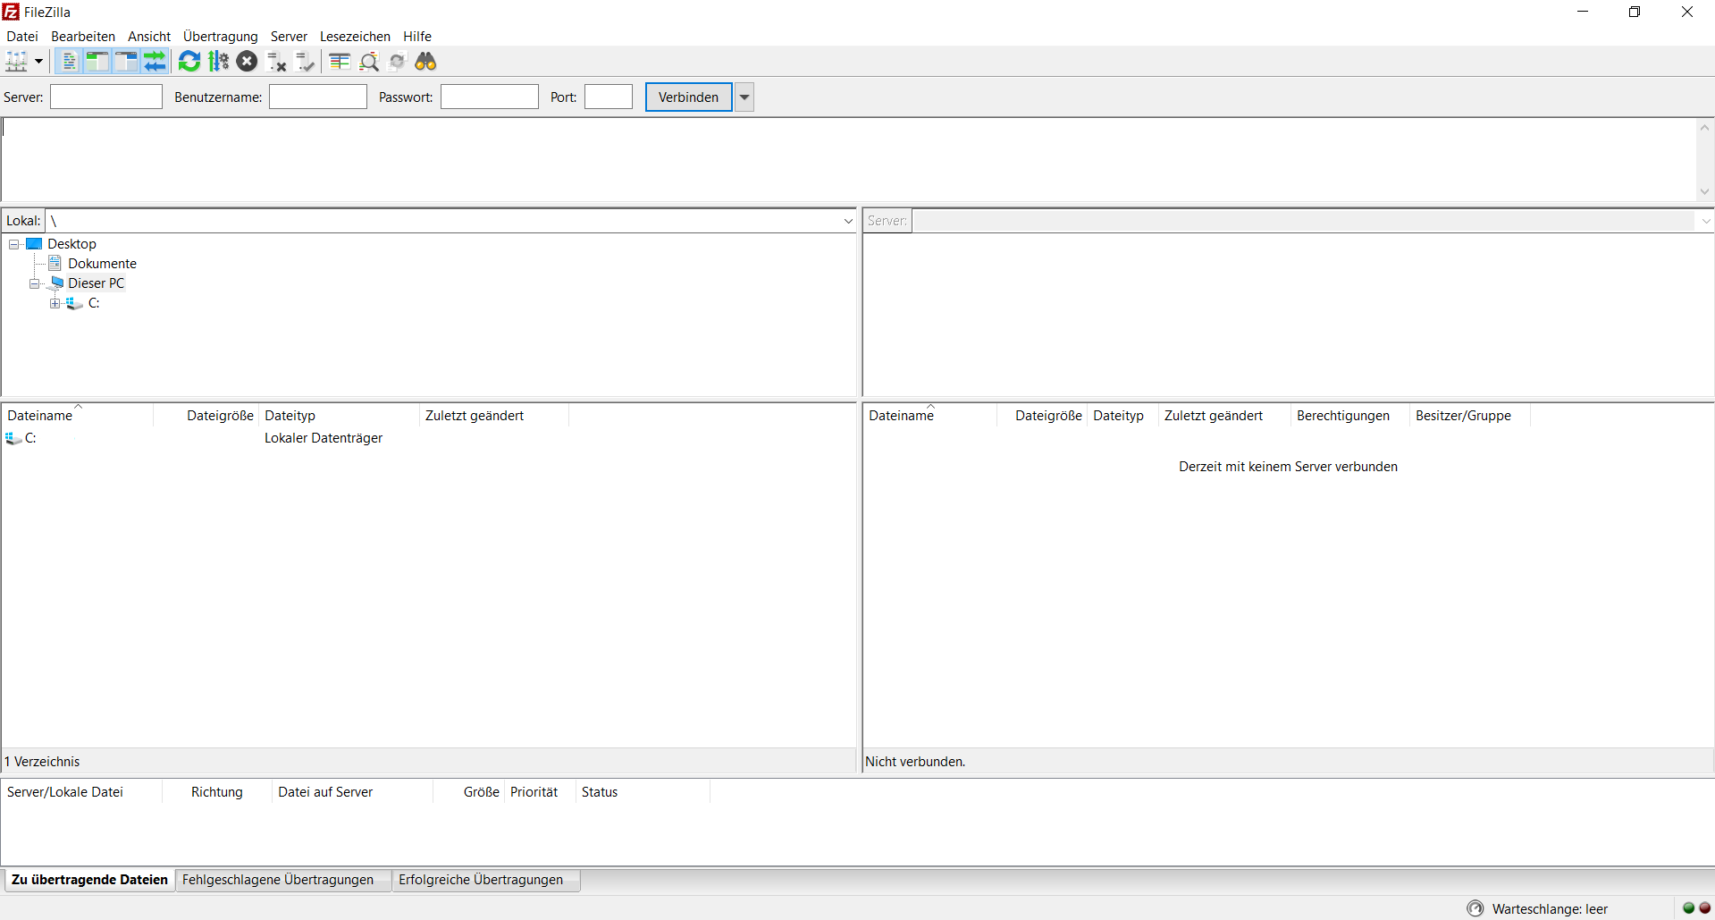Sort remote files by Berechtigungen column
The height and width of the screenshot is (920, 1715).
(x=1349, y=416)
